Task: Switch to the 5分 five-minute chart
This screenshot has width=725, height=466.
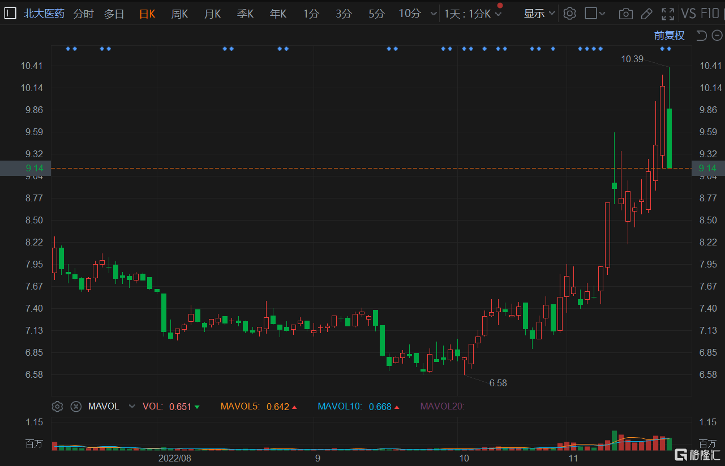Action: 376,14
